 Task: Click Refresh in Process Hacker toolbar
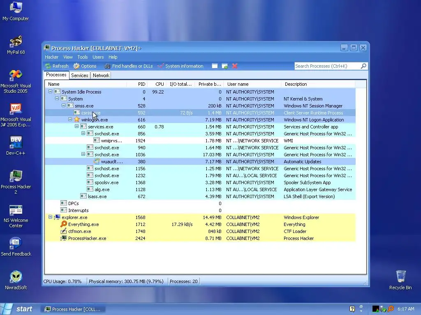57,66
